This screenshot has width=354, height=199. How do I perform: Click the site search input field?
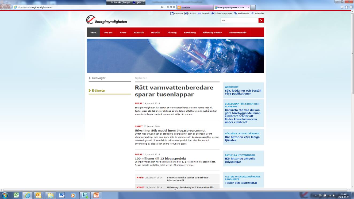click(239, 20)
